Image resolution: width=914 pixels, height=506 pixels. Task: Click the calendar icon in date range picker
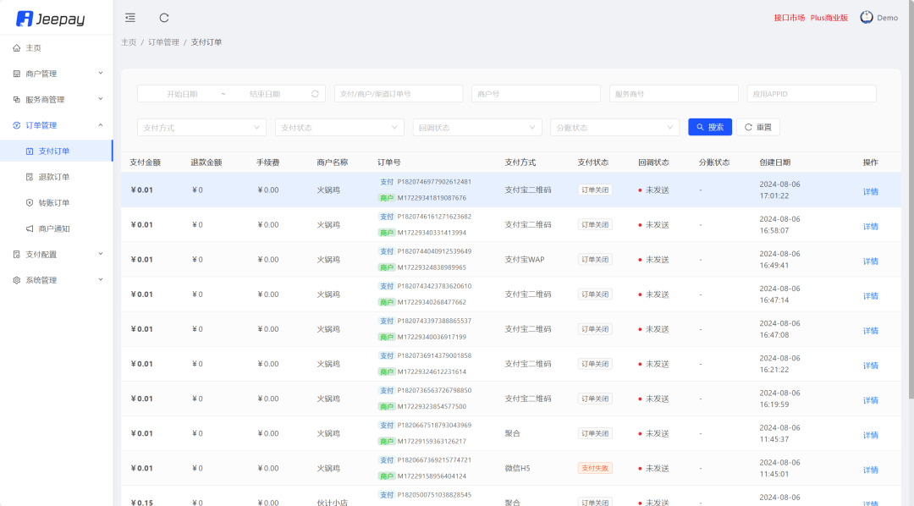[x=315, y=94]
